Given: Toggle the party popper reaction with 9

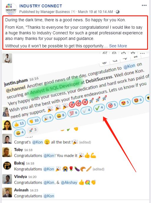Looking at the screenshot, I should (x=47, y=118).
